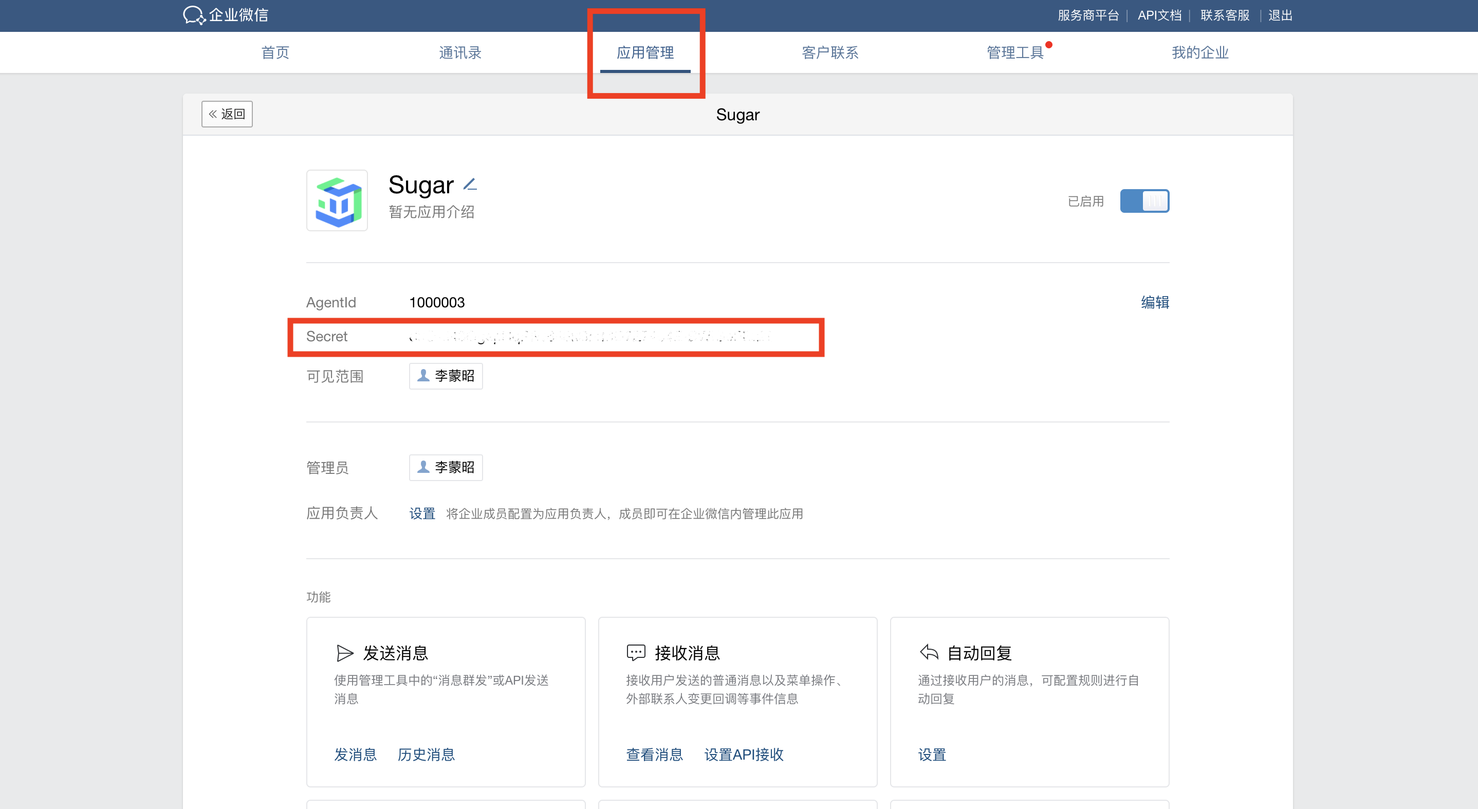Image resolution: width=1478 pixels, height=809 pixels.
Task: Open the 首页 tab
Action: [x=275, y=53]
